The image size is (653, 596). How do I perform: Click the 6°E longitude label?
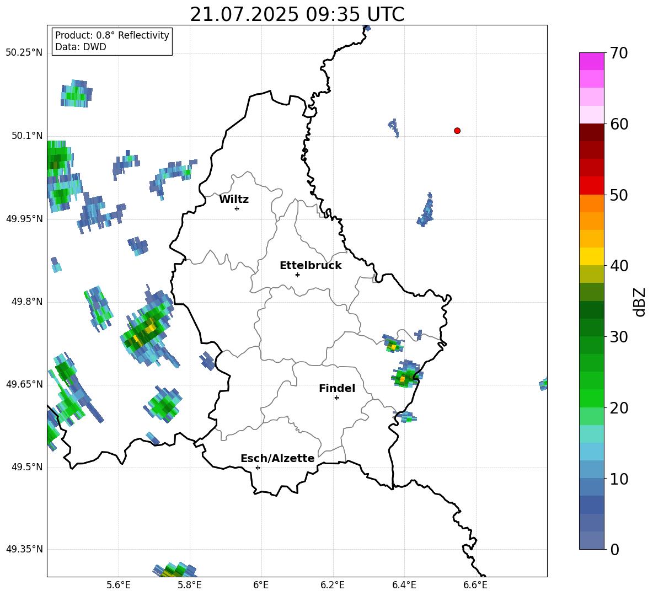[x=261, y=585]
